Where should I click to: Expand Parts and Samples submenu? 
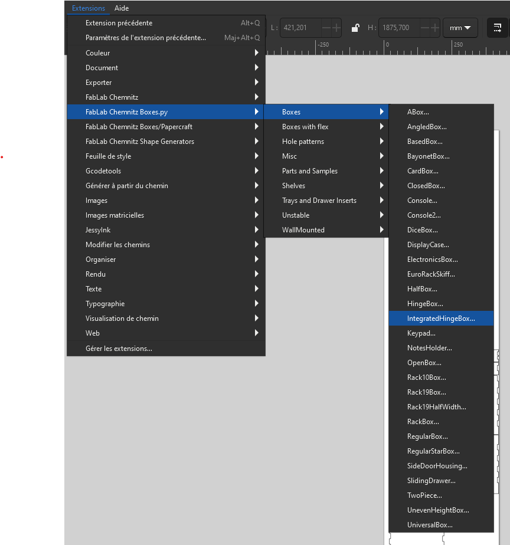coord(326,171)
